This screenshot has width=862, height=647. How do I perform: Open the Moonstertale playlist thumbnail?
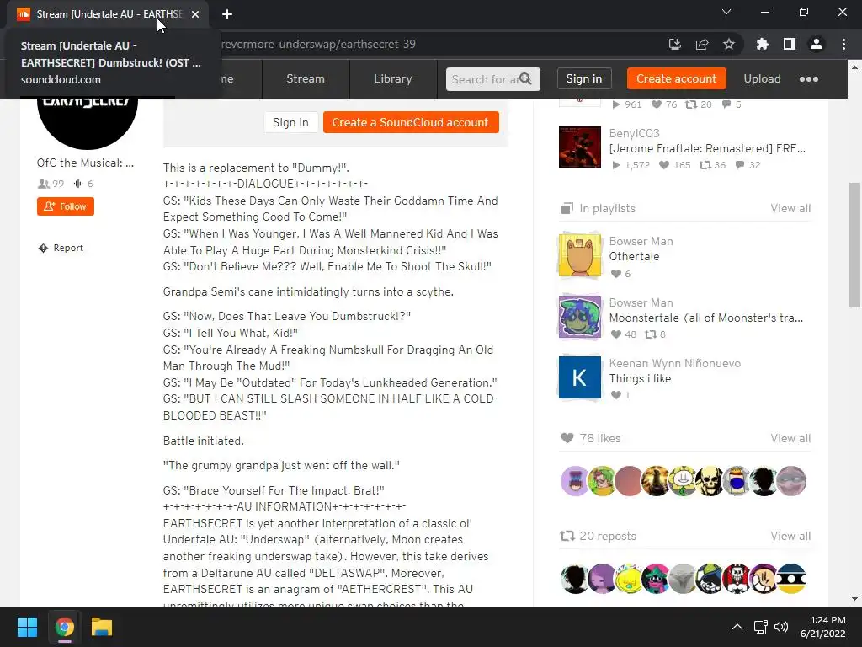pyautogui.click(x=580, y=317)
